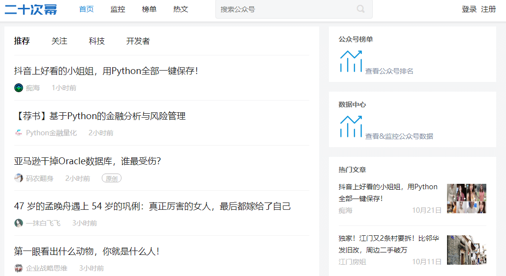Click 码农翻身 author avatar
506x276 pixels.
tap(19, 178)
